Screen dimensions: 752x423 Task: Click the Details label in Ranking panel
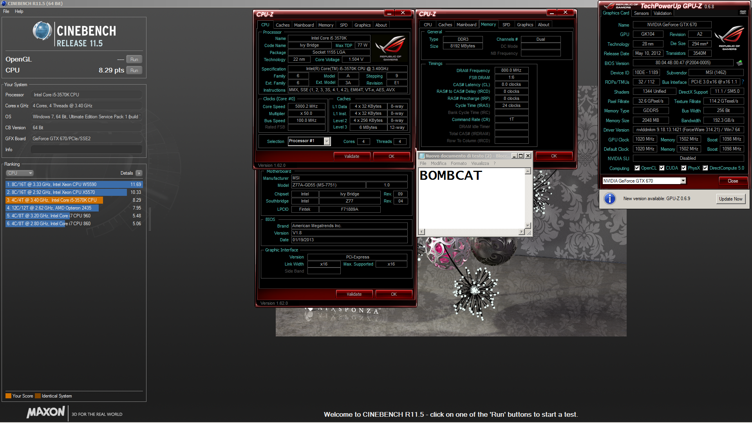click(x=127, y=173)
